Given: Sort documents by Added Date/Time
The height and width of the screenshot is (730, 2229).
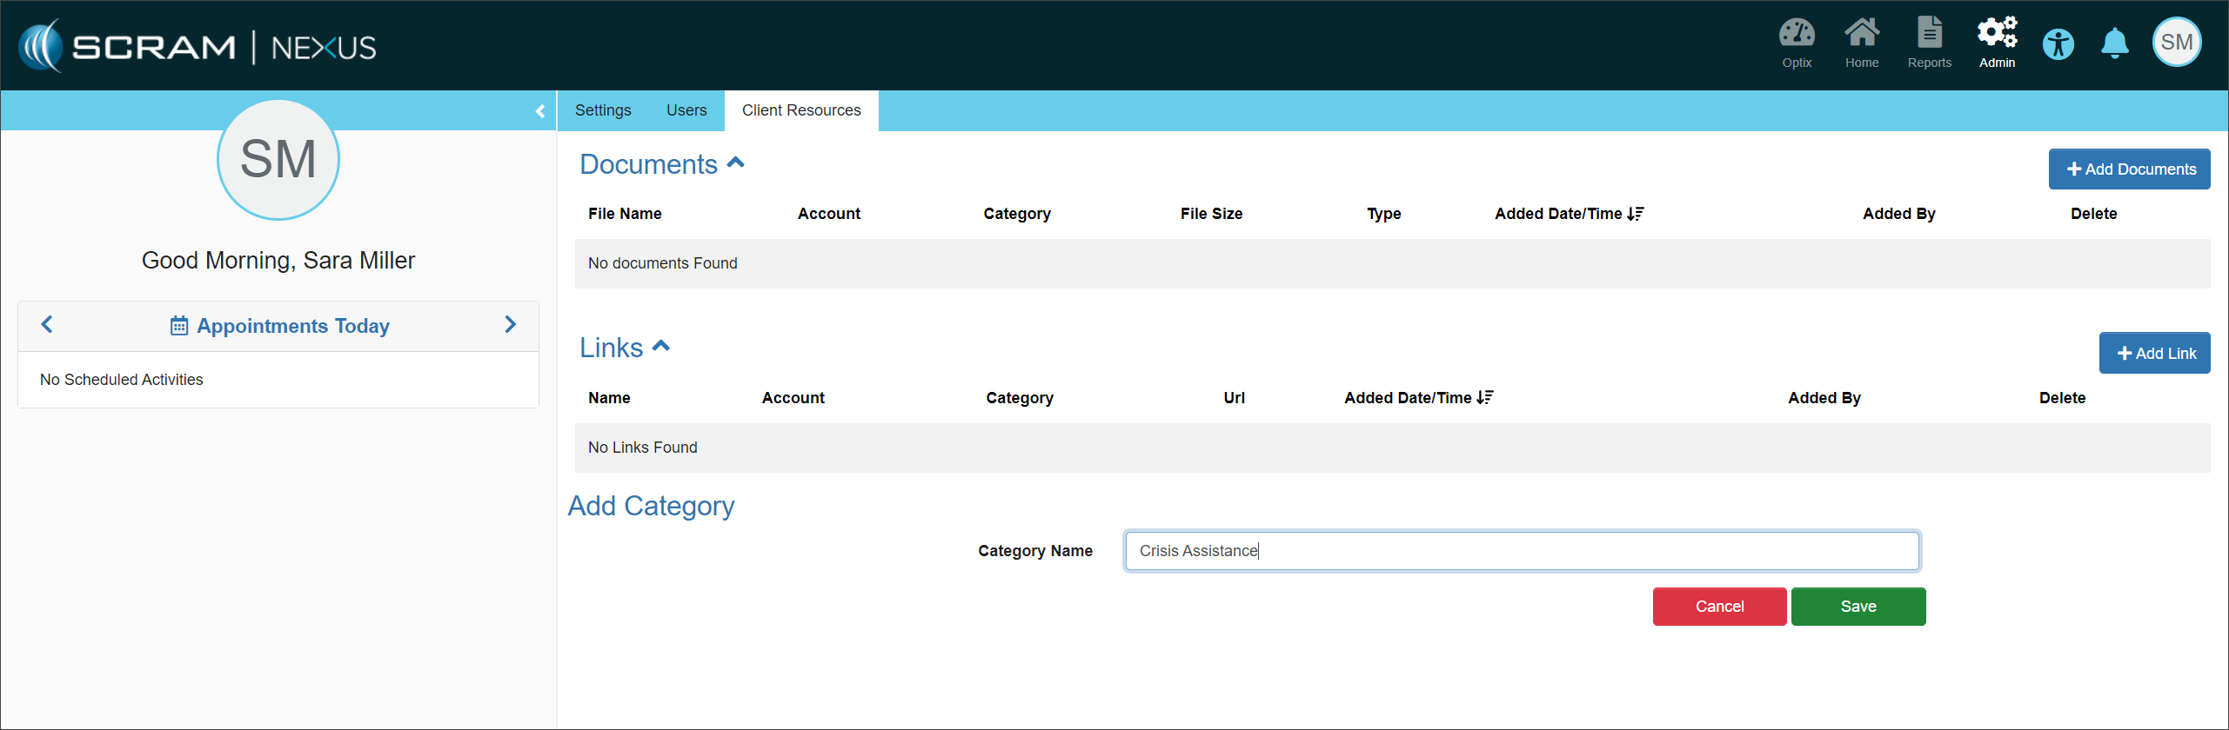Looking at the screenshot, I should (1569, 214).
